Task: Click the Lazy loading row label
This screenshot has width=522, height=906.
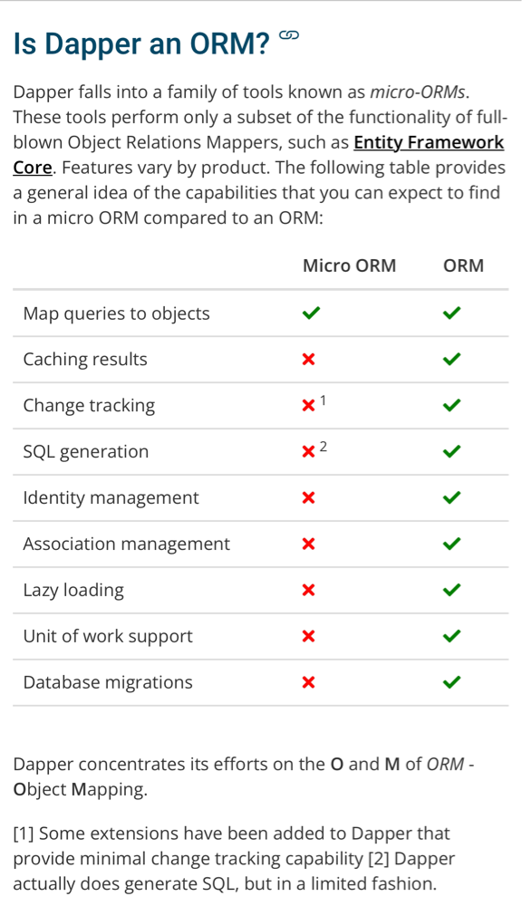Action: click(x=73, y=590)
